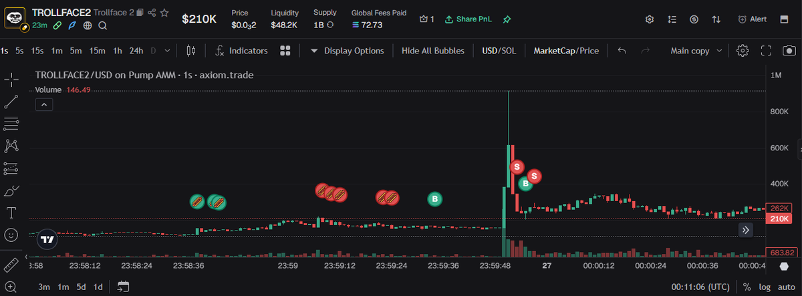802x296 pixels.
Task: Enter fullscreen chart mode
Action: 767,51
